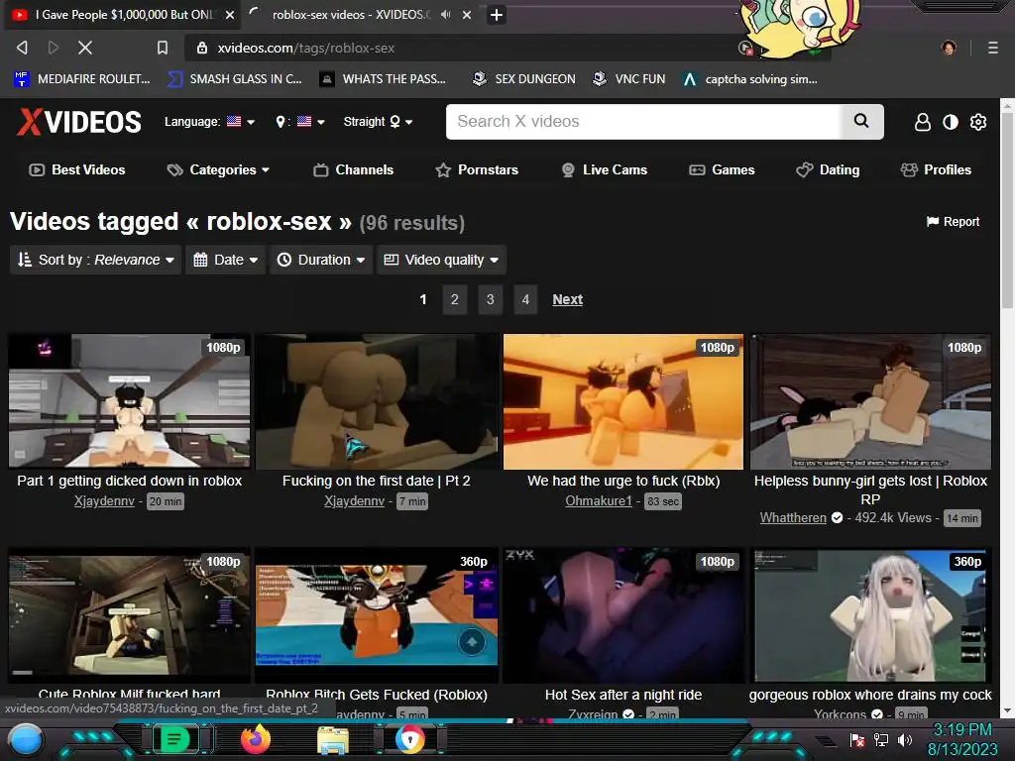
Task: Open the Straight orientation dropdown
Action: coord(378,122)
